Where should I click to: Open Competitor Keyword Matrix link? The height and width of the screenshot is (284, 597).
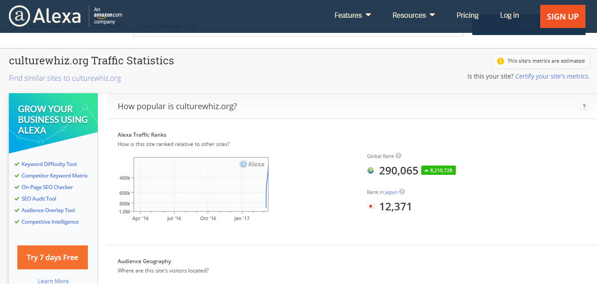coord(55,176)
